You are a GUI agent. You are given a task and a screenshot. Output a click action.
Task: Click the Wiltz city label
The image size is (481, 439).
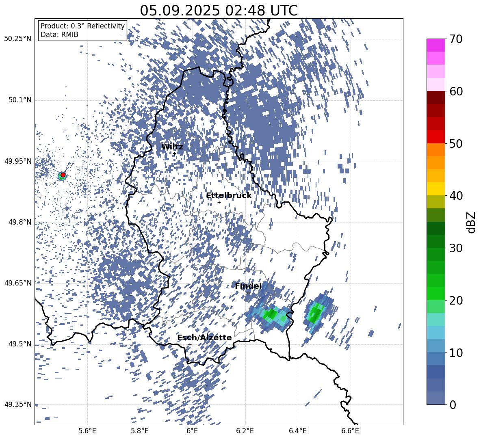coord(172,147)
